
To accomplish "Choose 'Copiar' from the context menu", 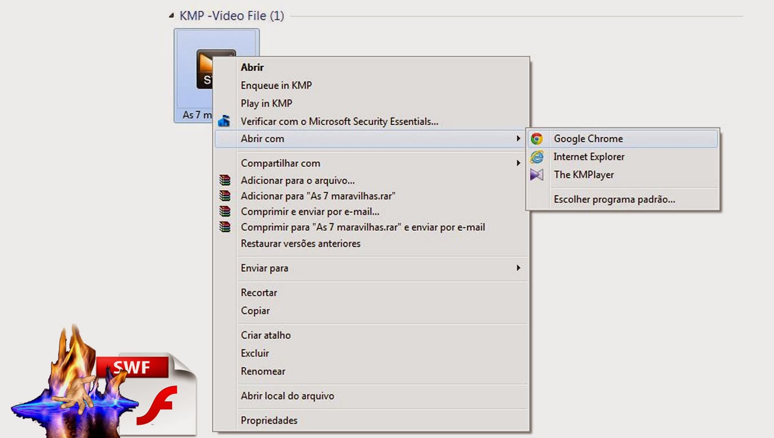I will click(x=255, y=311).
